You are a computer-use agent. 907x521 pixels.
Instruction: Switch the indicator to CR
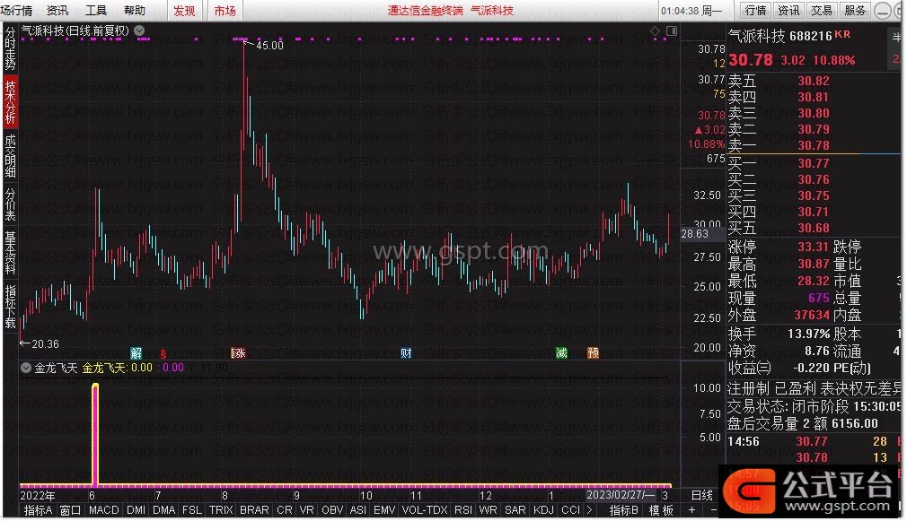click(x=285, y=510)
